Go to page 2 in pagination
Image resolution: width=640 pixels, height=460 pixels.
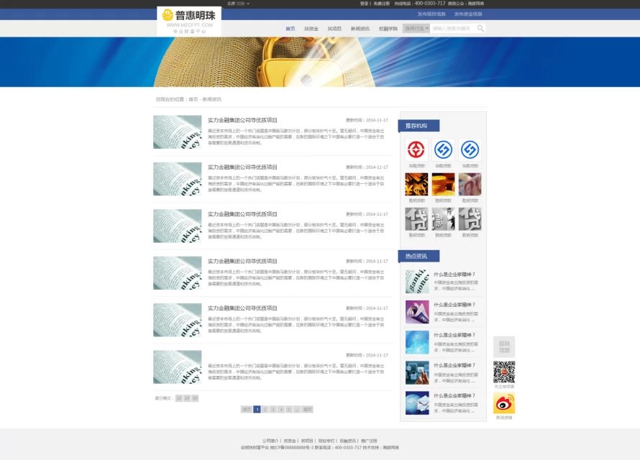point(265,409)
